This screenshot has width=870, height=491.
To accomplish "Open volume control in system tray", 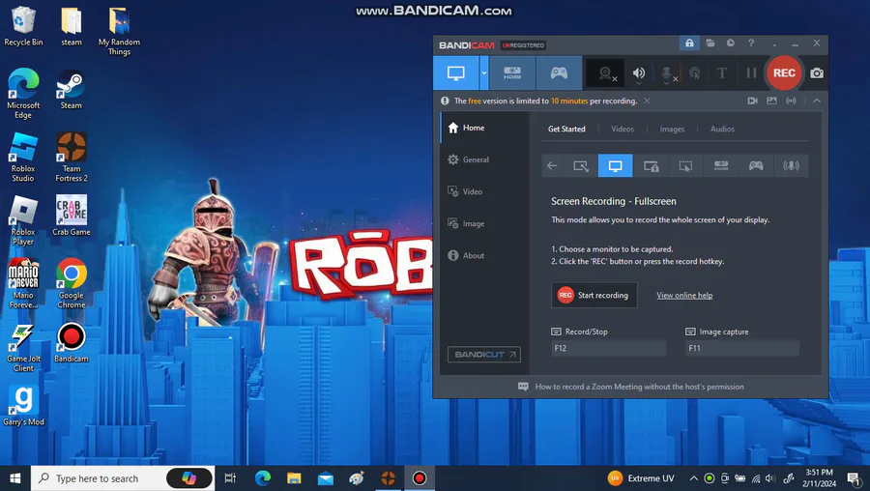I will [x=770, y=478].
